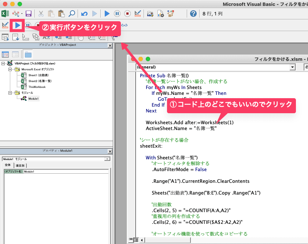The image size is (308, 244).
Task: Close the Properties - Module1 panel
Action: pyautogui.click(x=110, y=151)
